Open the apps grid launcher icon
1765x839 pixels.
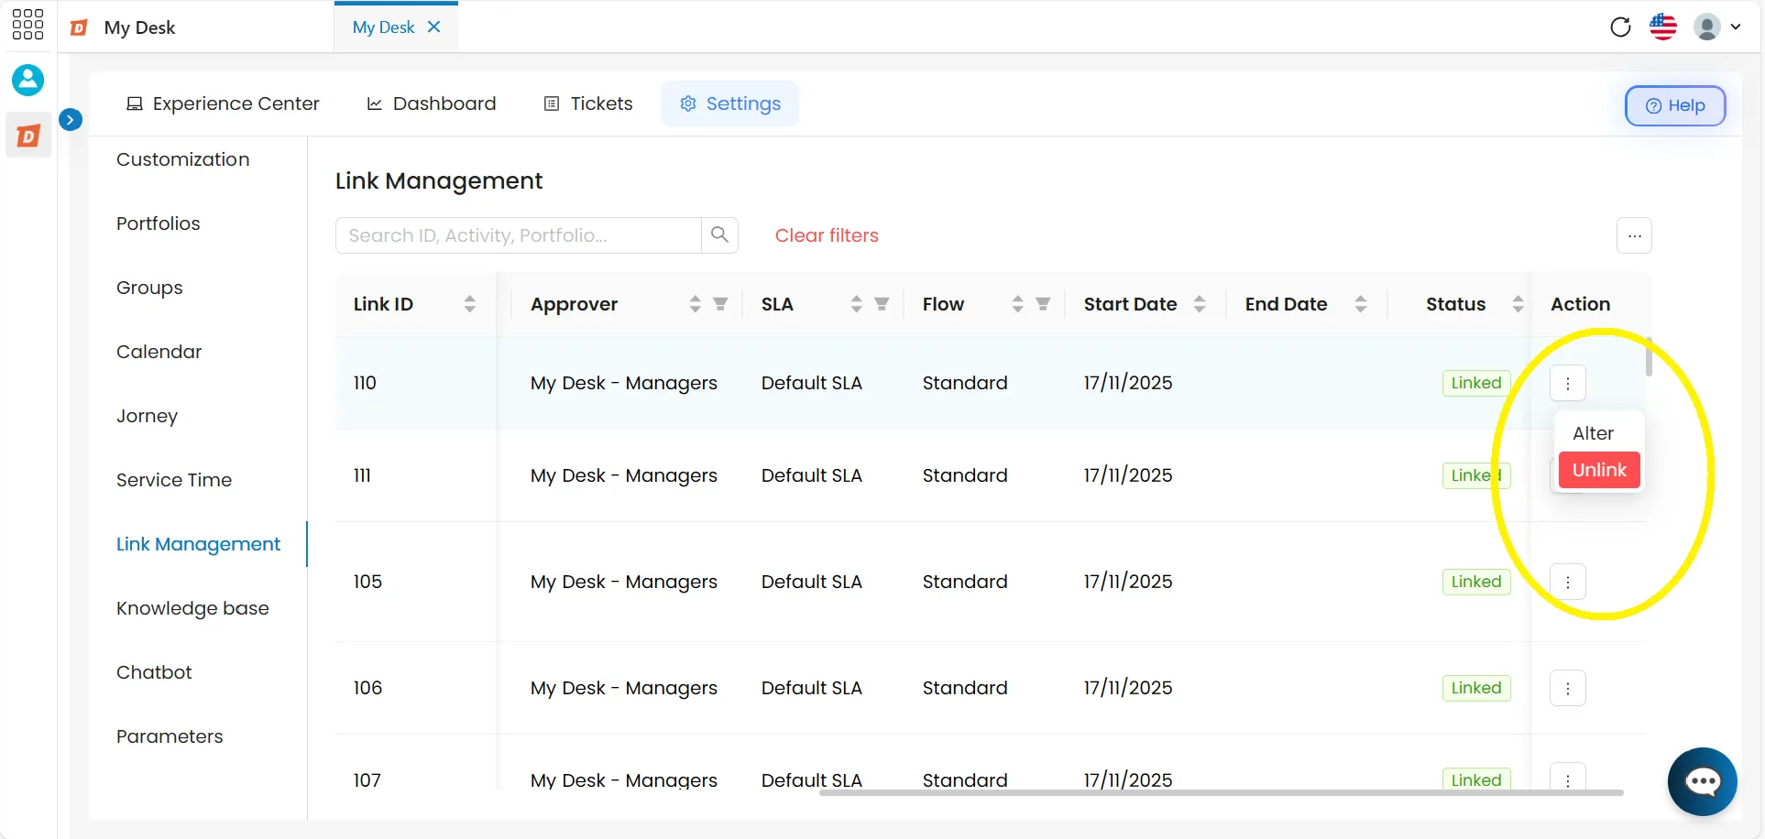[27, 25]
